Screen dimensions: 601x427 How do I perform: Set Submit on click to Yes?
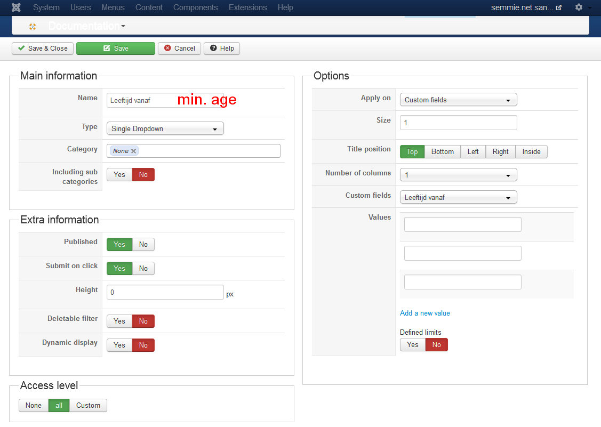pos(119,268)
